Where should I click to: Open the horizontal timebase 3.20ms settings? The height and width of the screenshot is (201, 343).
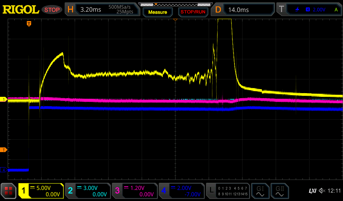point(103,10)
